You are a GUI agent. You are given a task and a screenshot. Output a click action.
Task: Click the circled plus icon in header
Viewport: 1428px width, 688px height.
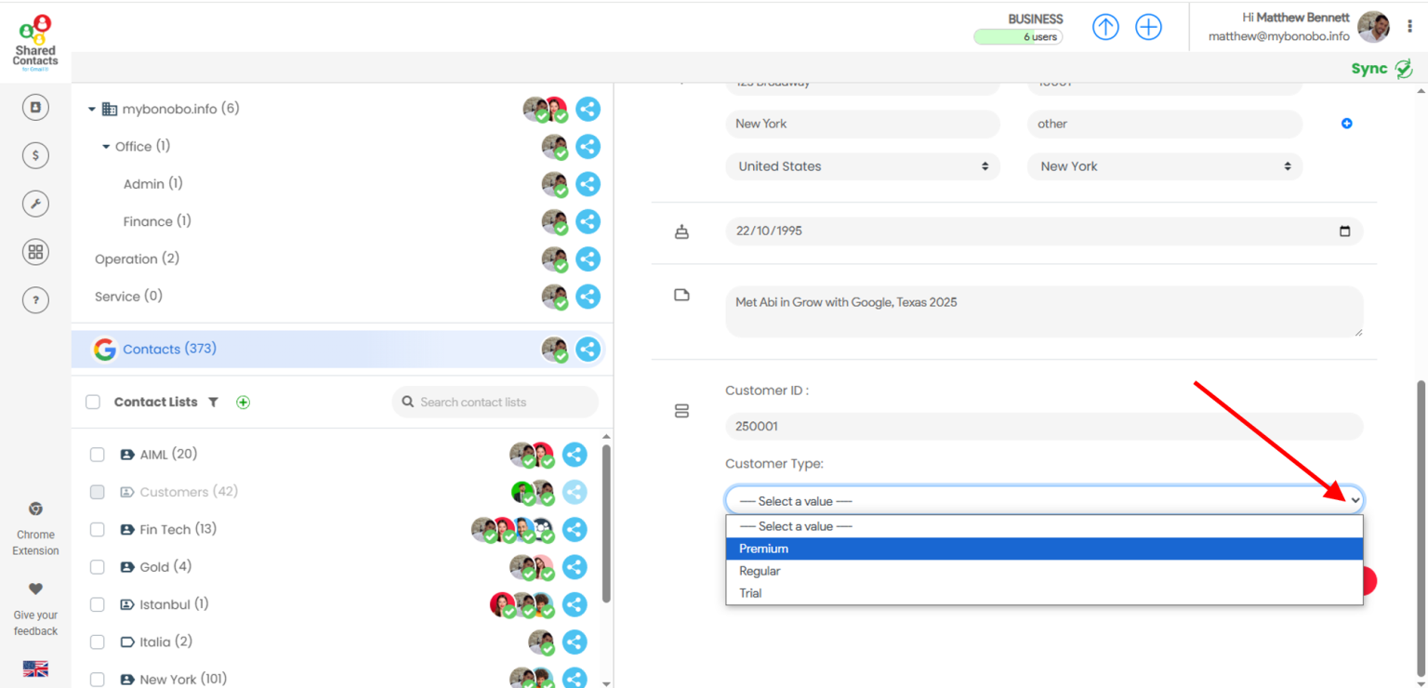coord(1149,27)
